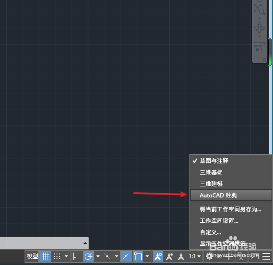Screen dimensions: 273x265
Task: Toggle polar tracking icon
Action: [x=89, y=256]
